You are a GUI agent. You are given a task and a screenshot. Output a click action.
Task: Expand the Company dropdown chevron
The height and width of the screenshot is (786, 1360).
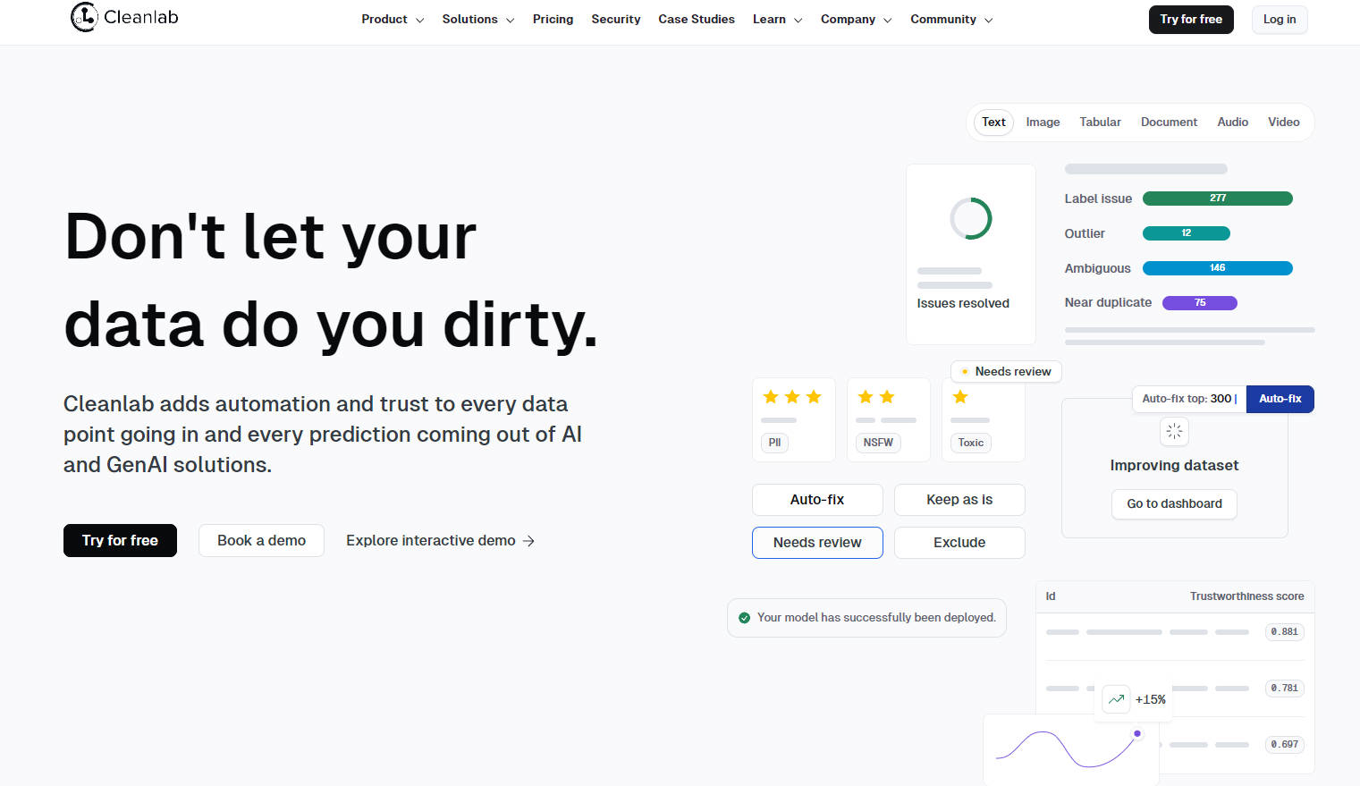click(887, 21)
